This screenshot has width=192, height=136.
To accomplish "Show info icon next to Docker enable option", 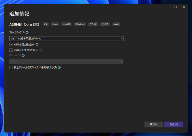I will click(x=40, y=50).
